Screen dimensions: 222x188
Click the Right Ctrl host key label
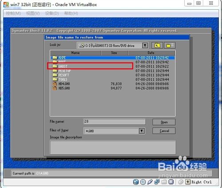point(202,182)
